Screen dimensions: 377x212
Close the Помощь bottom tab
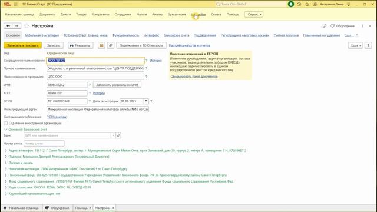click(90, 208)
